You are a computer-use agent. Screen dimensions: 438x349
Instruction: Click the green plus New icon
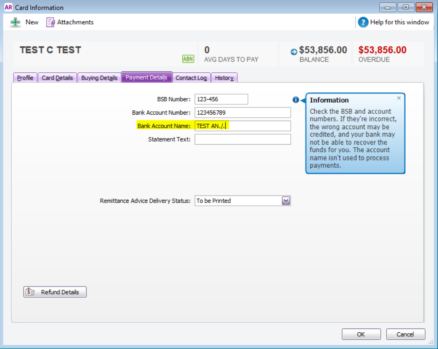pyautogui.click(x=15, y=22)
